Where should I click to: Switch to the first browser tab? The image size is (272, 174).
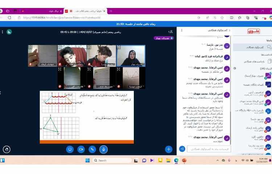42,11
